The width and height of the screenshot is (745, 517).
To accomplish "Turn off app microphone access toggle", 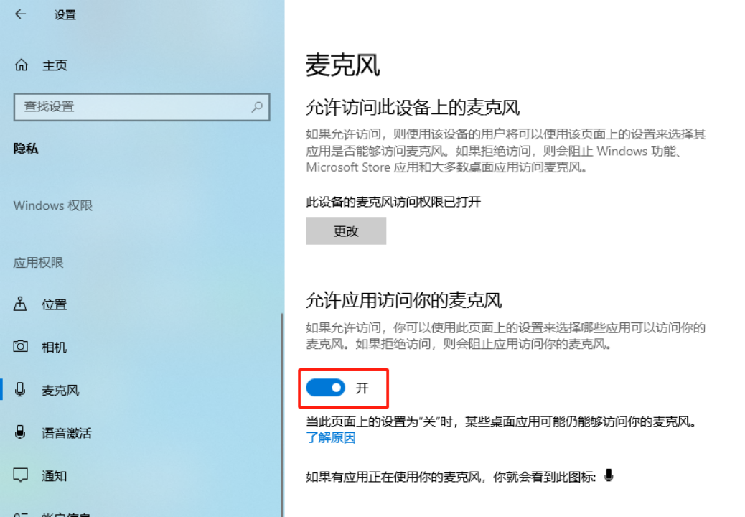I will click(325, 388).
